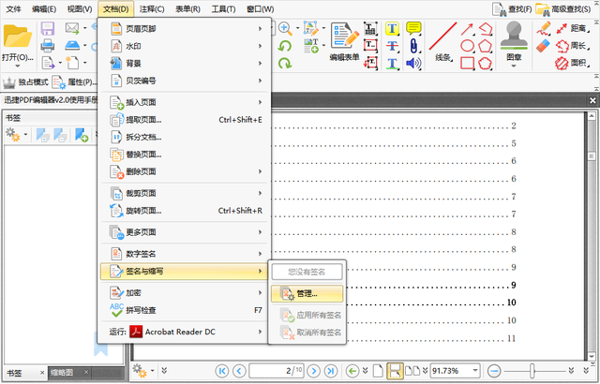Open the 91.73% zoom level dropdown
This screenshot has height=384, width=600.
point(475,371)
